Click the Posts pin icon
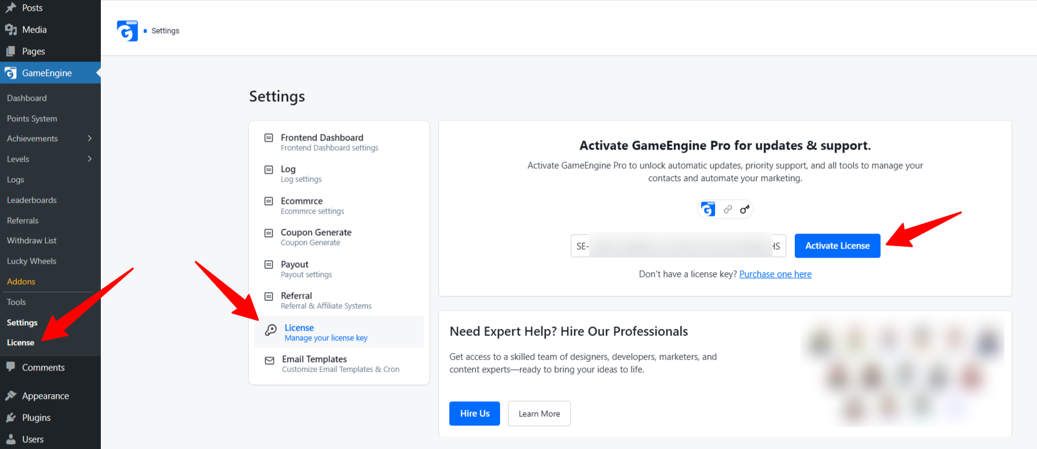The height and width of the screenshot is (449, 1037). click(x=11, y=8)
